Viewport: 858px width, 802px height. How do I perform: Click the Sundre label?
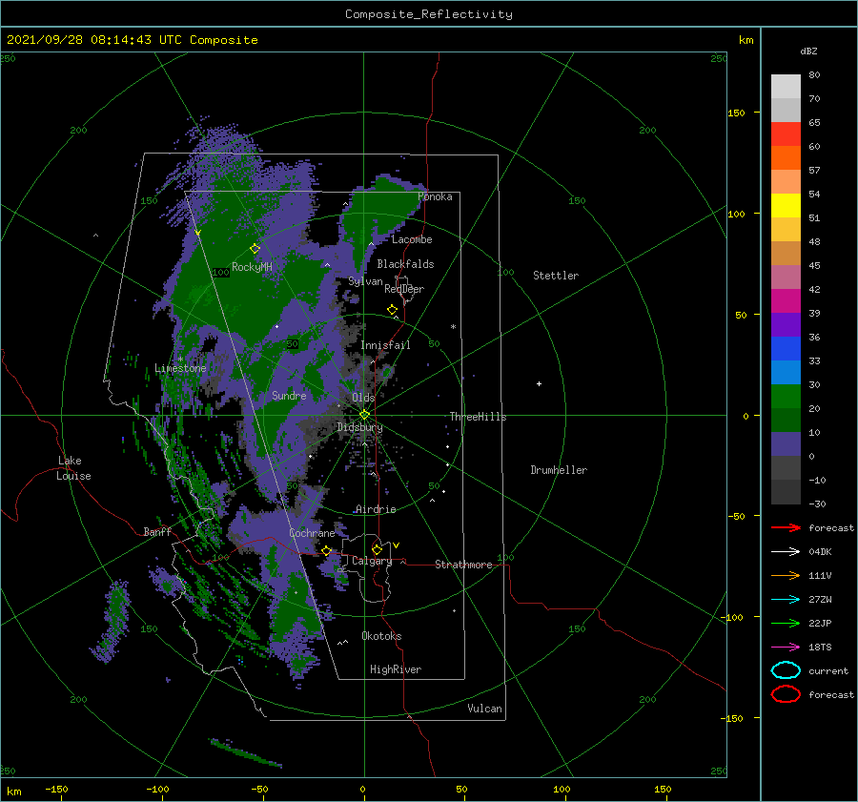point(289,395)
